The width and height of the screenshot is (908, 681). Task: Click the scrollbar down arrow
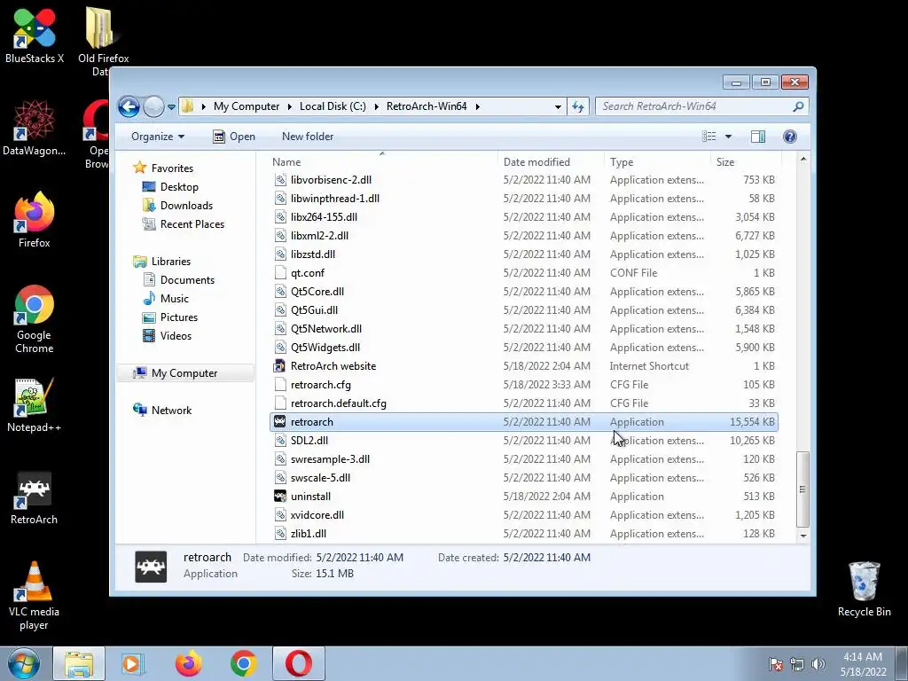pyautogui.click(x=802, y=536)
